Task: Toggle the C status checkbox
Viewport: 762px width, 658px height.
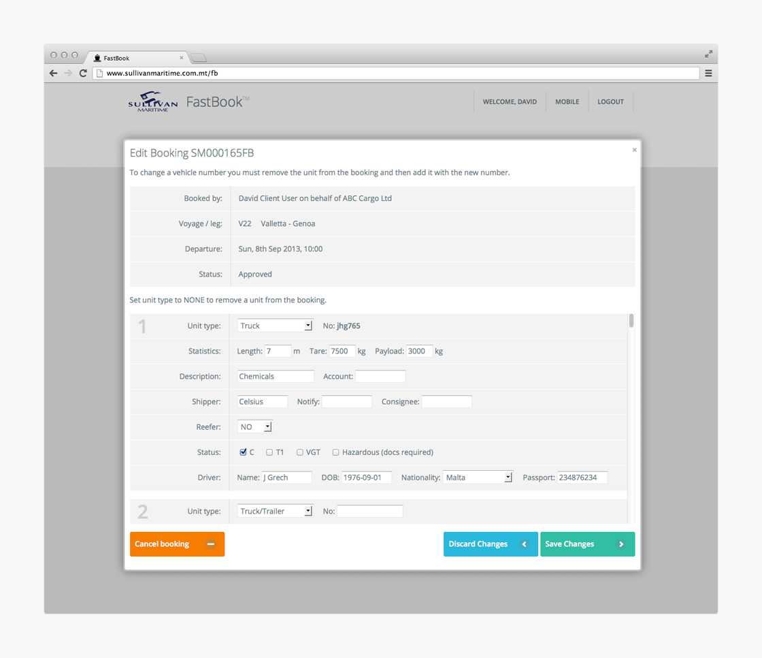Action: pos(243,452)
